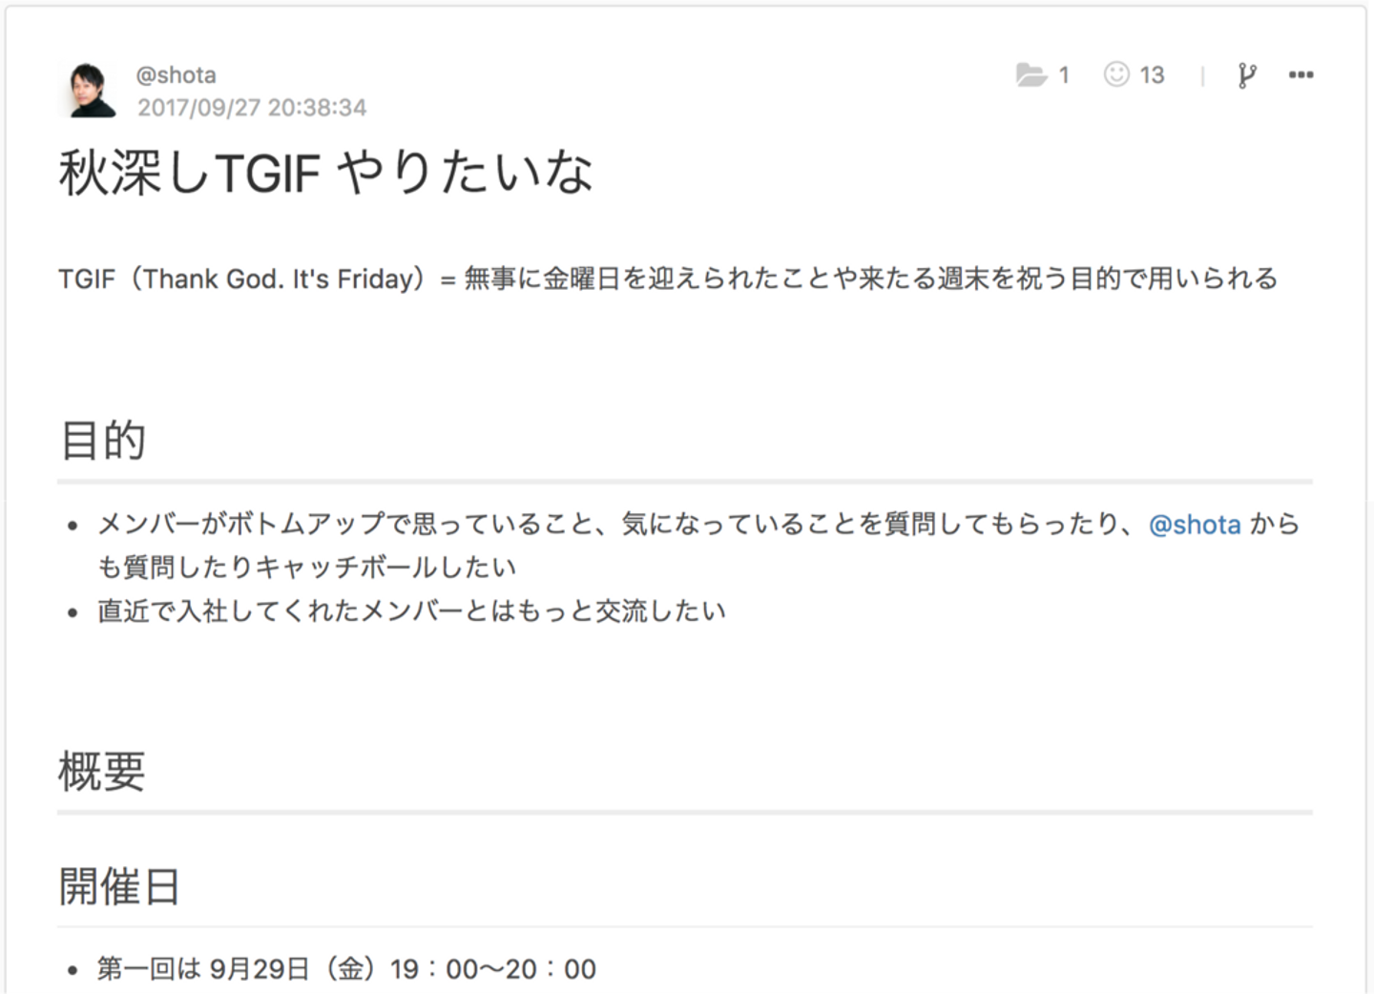Click the 概要 section heading
The height and width of the screenshot is (994, 1374).
[x=101, y=772]
